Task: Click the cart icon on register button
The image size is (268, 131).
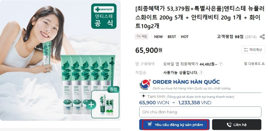Action: pos(149,124)
